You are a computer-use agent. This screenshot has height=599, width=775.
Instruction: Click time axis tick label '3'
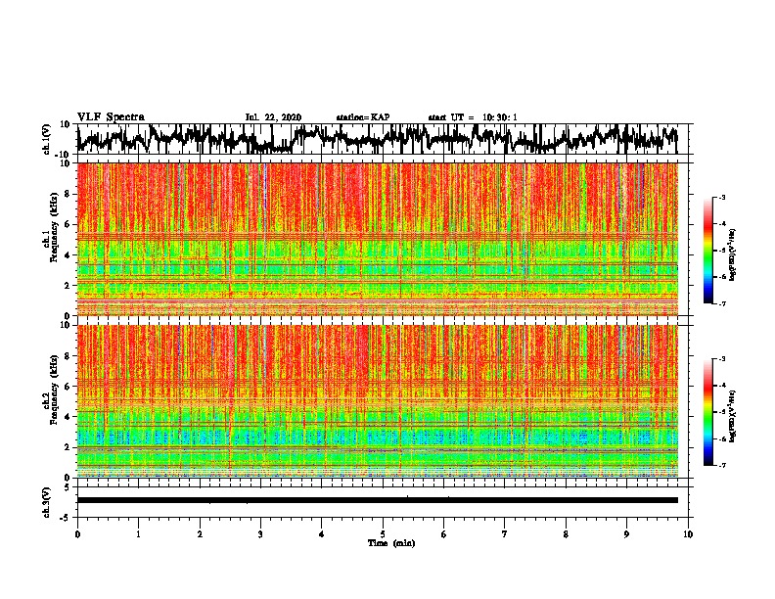(260, 534)
